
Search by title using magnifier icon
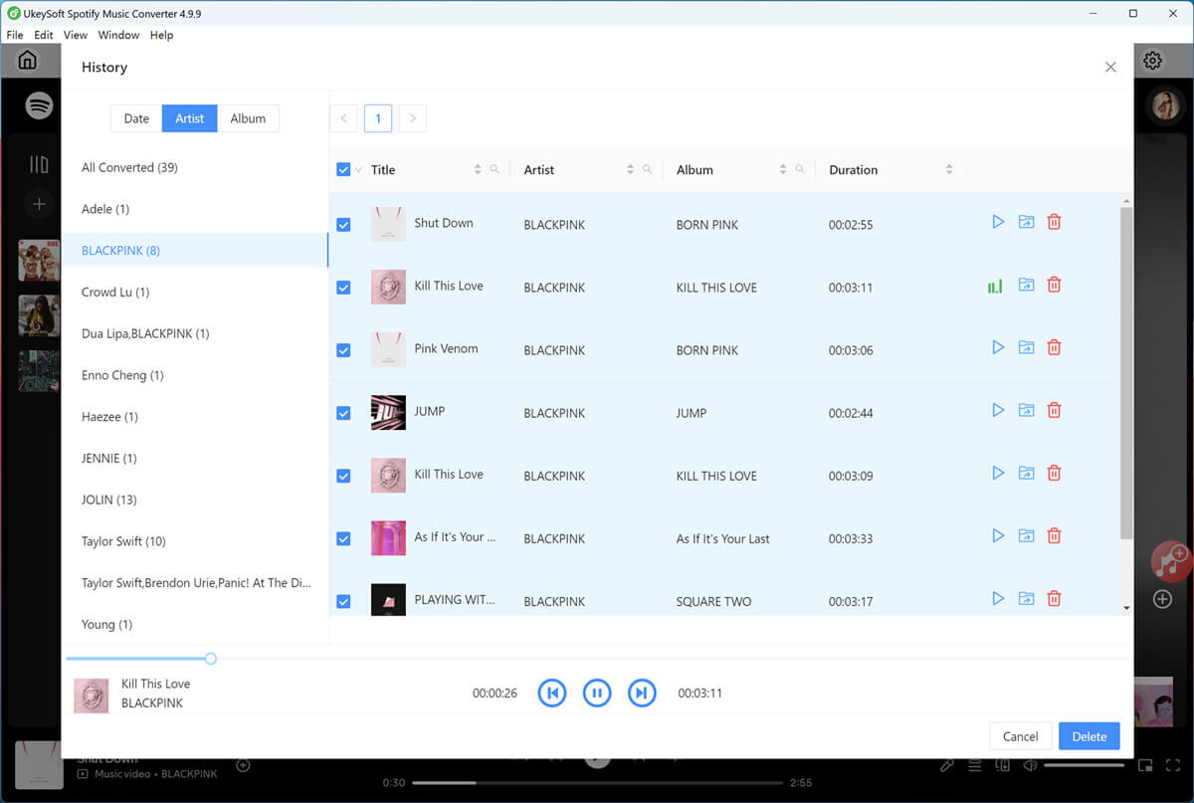[495, 170]
